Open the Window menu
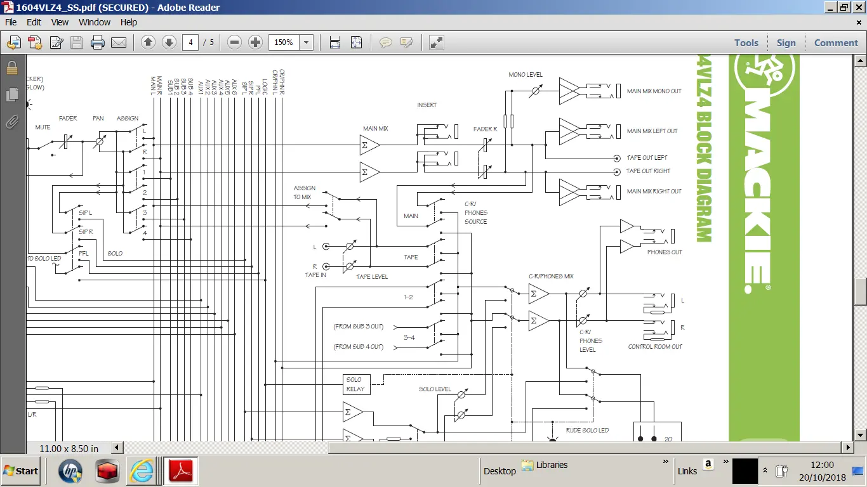The height and width of the screenshot is (487, 867). (95, 22)
